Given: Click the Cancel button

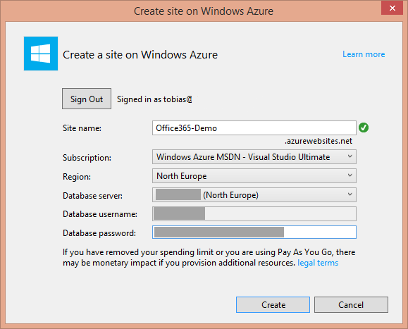Looking at the screenshot, I should point(351,304).
